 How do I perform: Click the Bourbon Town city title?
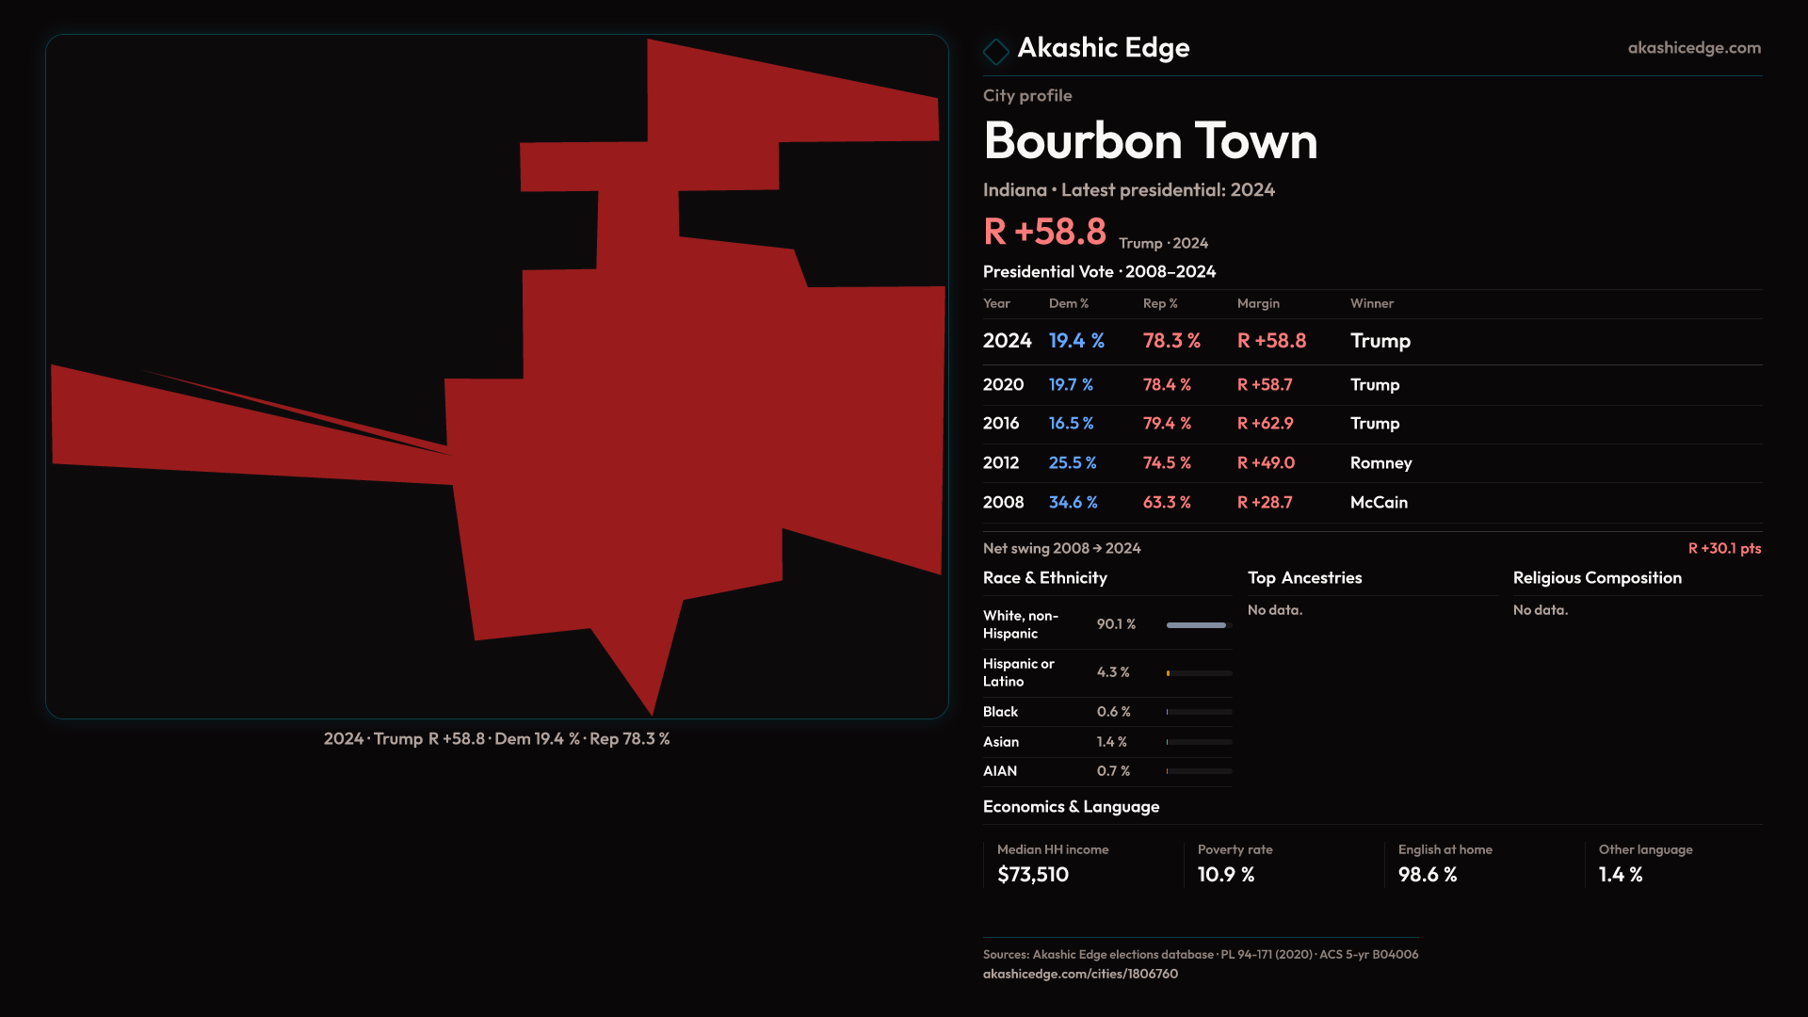1150,141
